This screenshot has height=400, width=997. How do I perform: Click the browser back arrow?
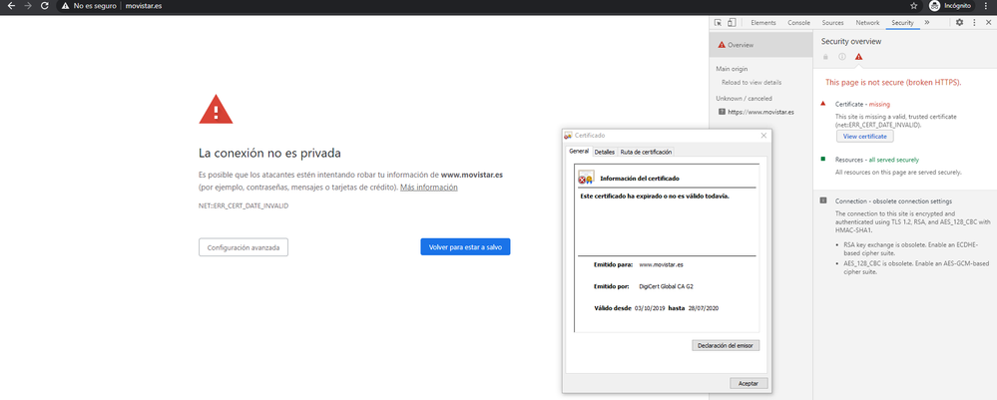[x=9, y=6]
